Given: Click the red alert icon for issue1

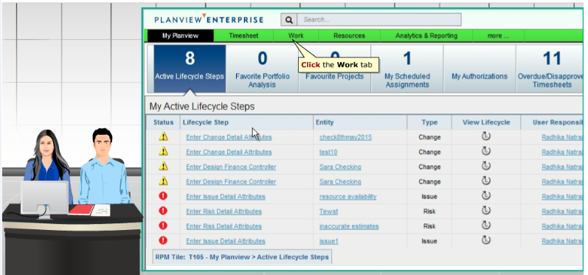Looking at the screenshot, I should [x=163, y=240].
